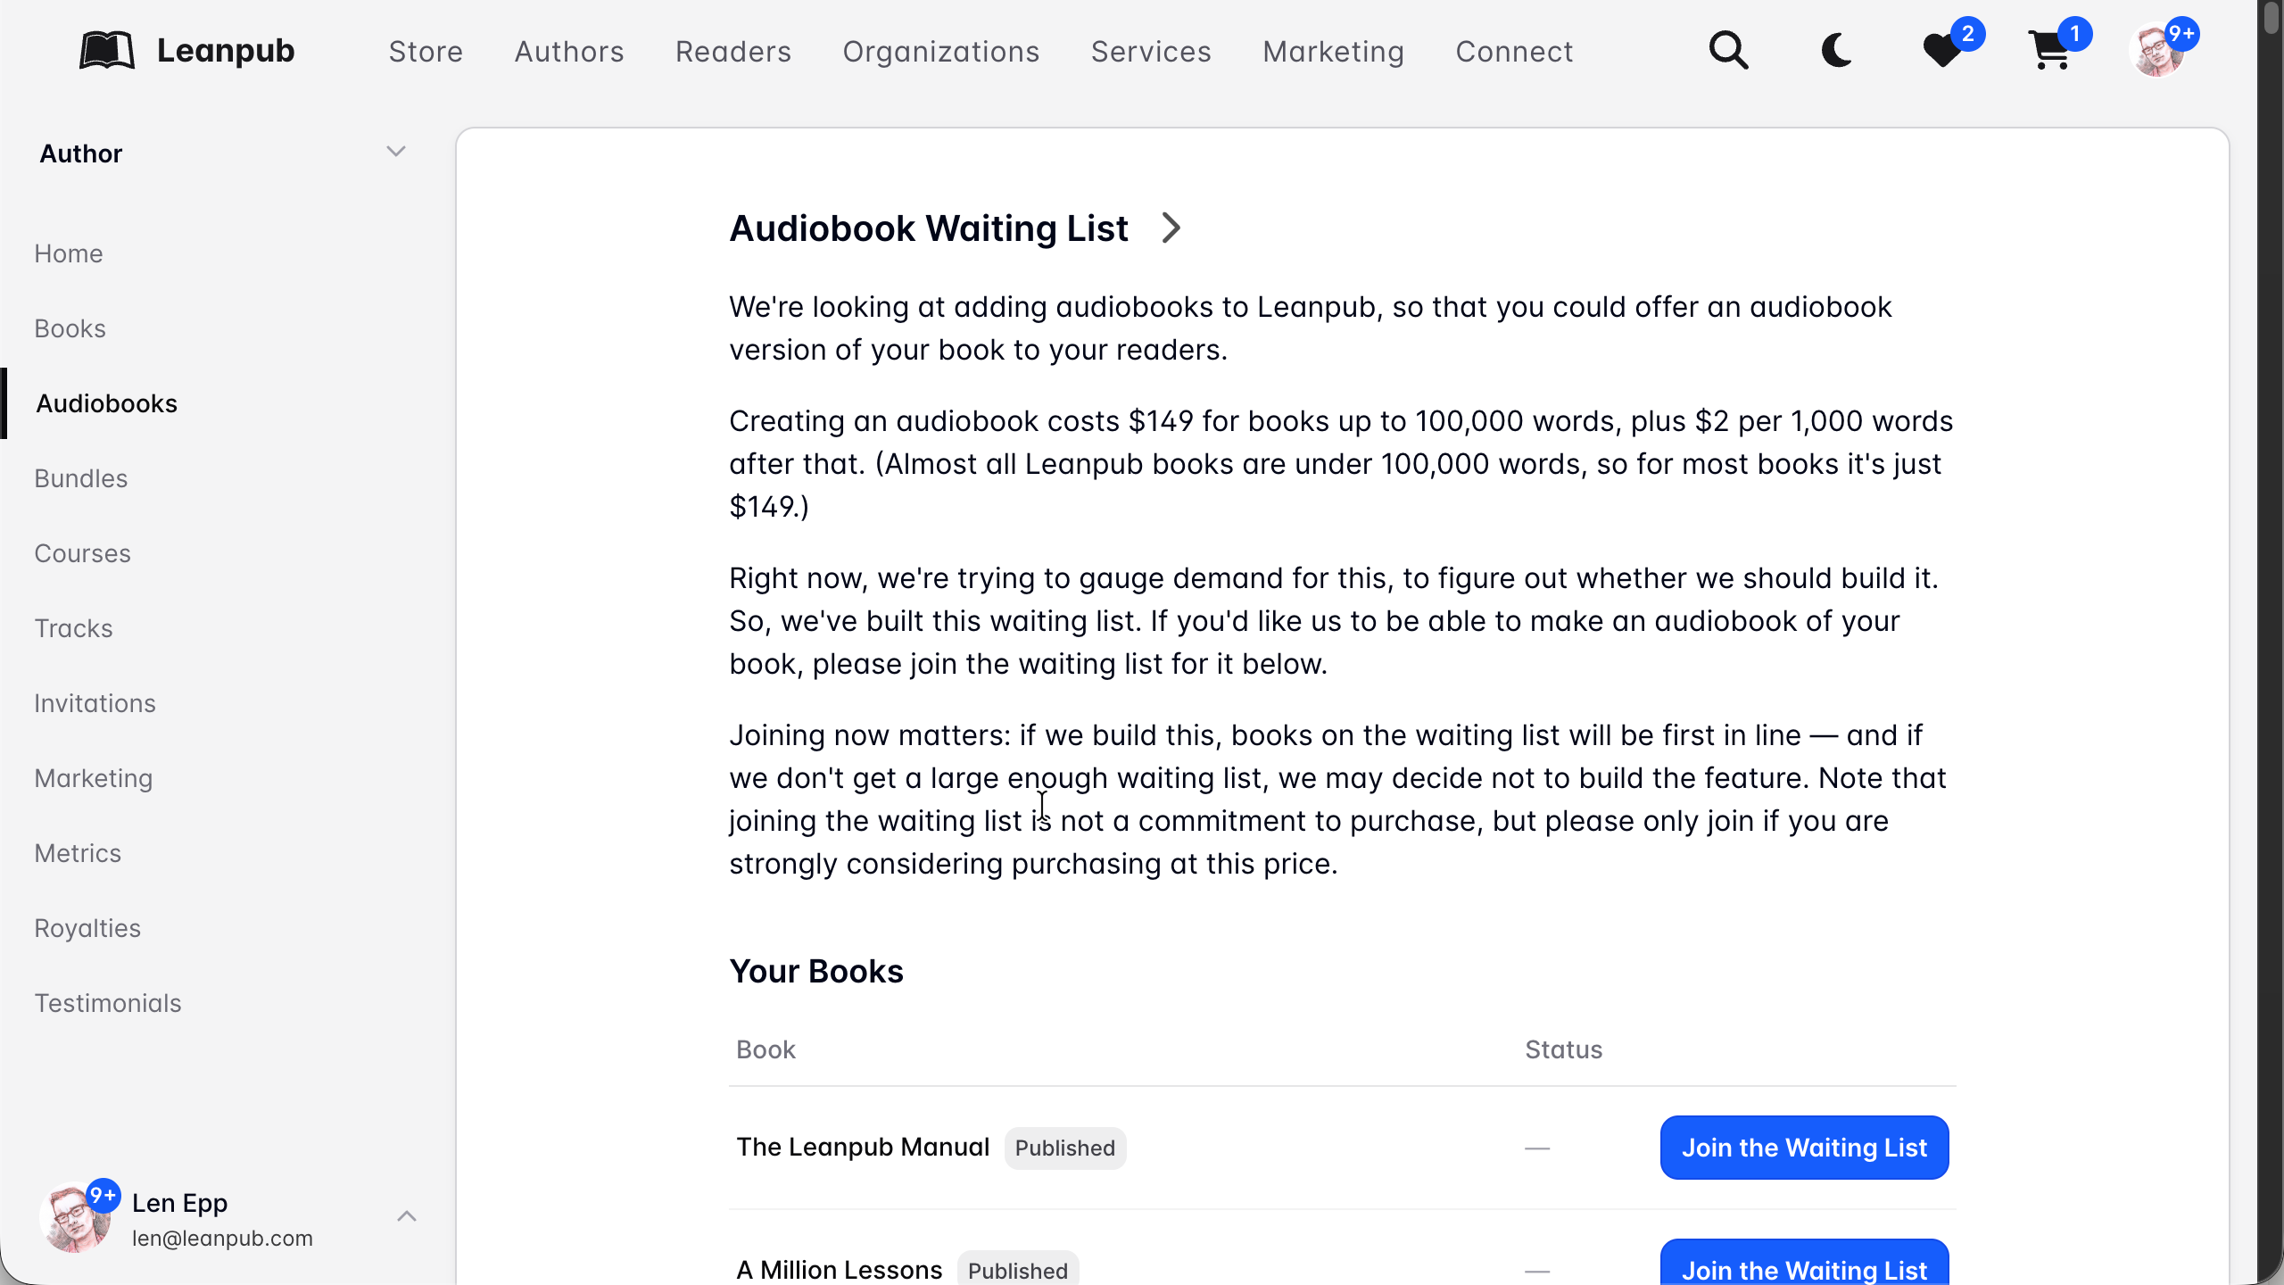
Task: Go to Books in the sidebar
Action: tap(70, 328)
